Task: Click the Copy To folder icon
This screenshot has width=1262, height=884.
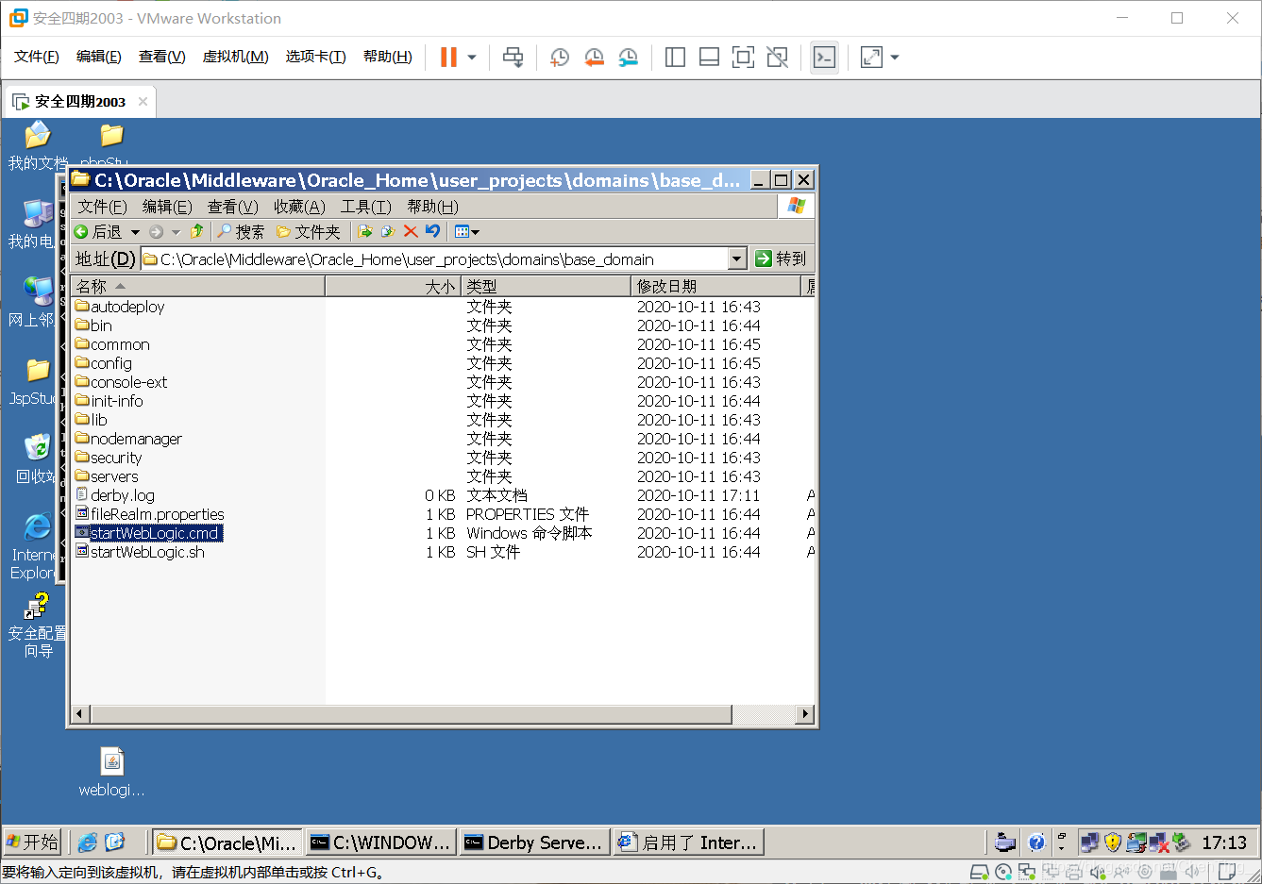Action: click(x=388, y=231)
